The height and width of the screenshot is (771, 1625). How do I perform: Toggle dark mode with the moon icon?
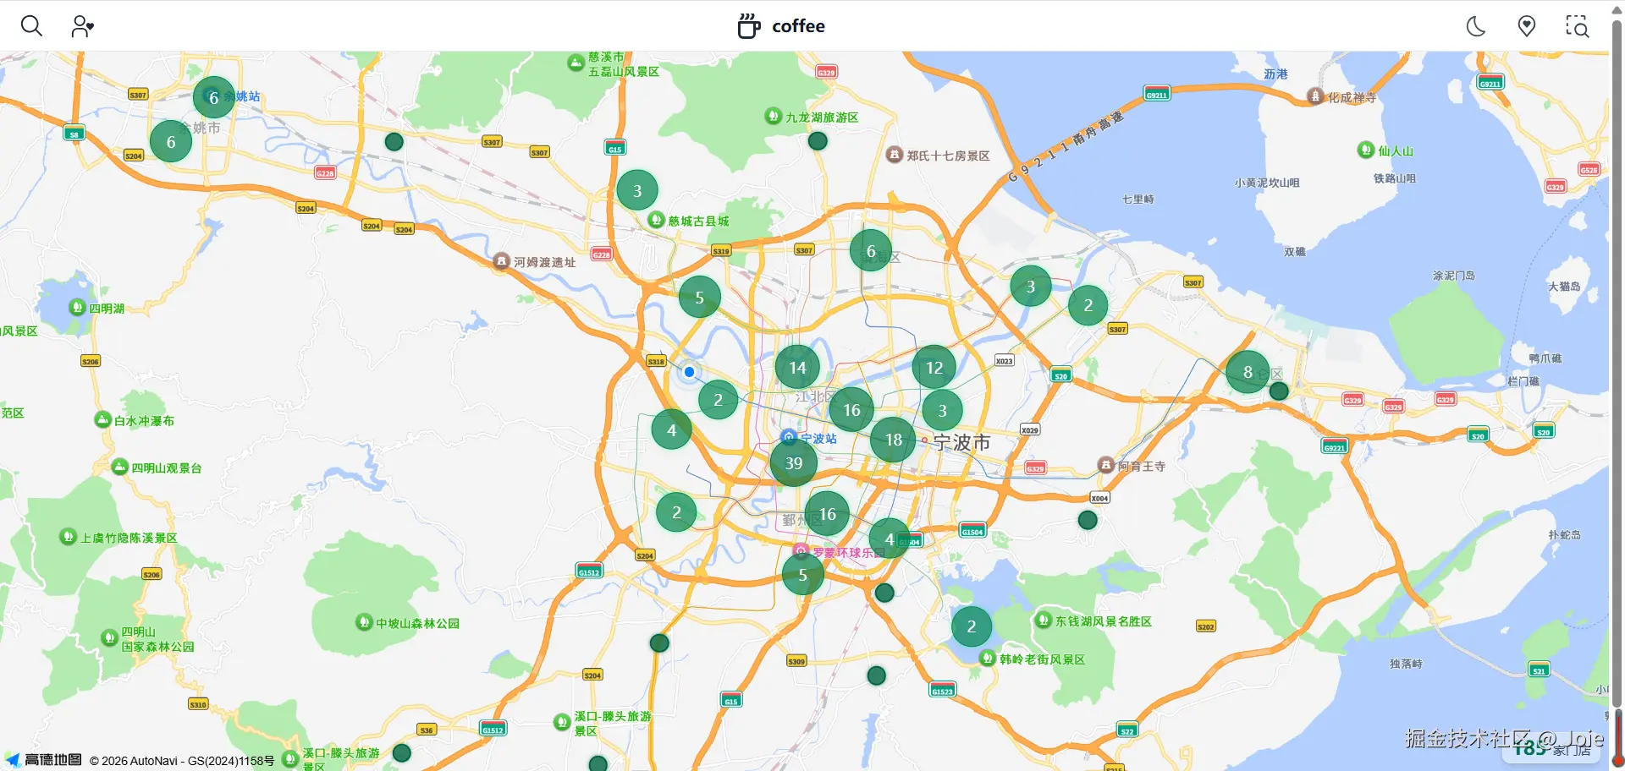coord(1475,26)
